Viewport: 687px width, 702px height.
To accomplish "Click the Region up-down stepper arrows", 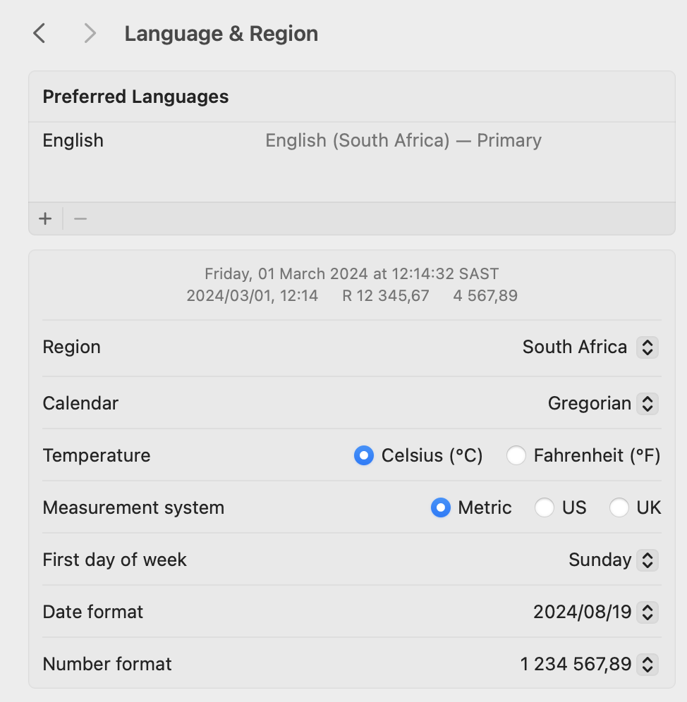I will (647, 347).
